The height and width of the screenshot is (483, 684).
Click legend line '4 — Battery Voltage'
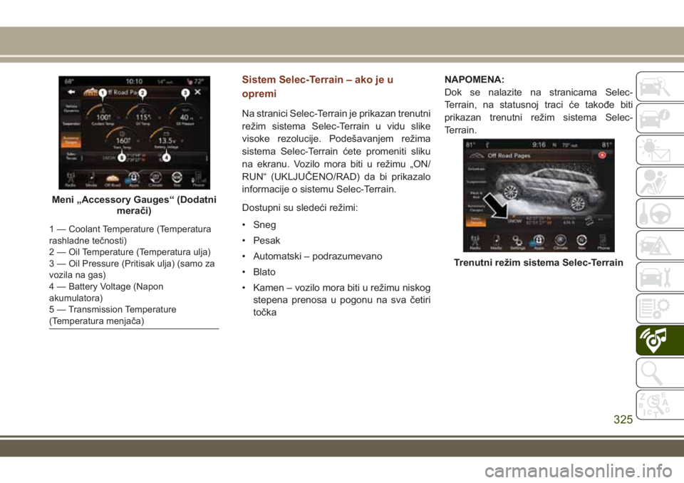coord(106,292)
